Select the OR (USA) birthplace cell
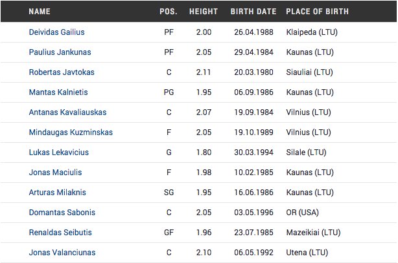The width and height of the screenshot is (398, 263). click(302, 212)
